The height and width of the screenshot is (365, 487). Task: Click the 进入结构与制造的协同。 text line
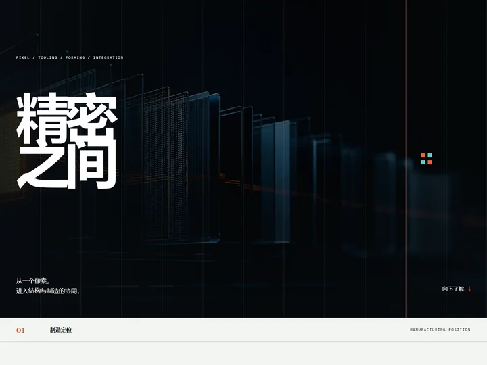point(48,291)
